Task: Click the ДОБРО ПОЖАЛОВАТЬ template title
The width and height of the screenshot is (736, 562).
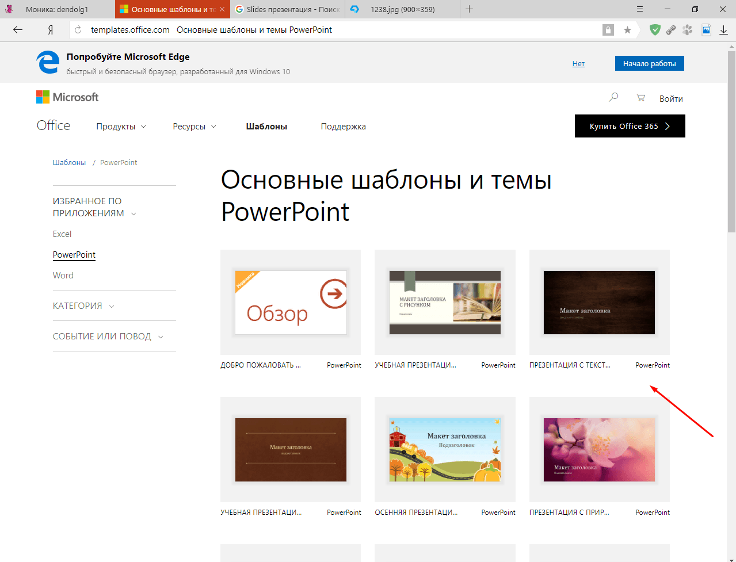Action: pos(261,365)
